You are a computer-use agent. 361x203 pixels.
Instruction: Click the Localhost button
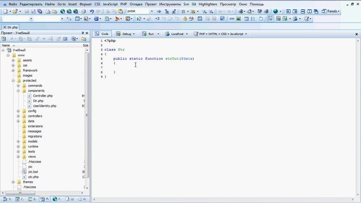174,34
